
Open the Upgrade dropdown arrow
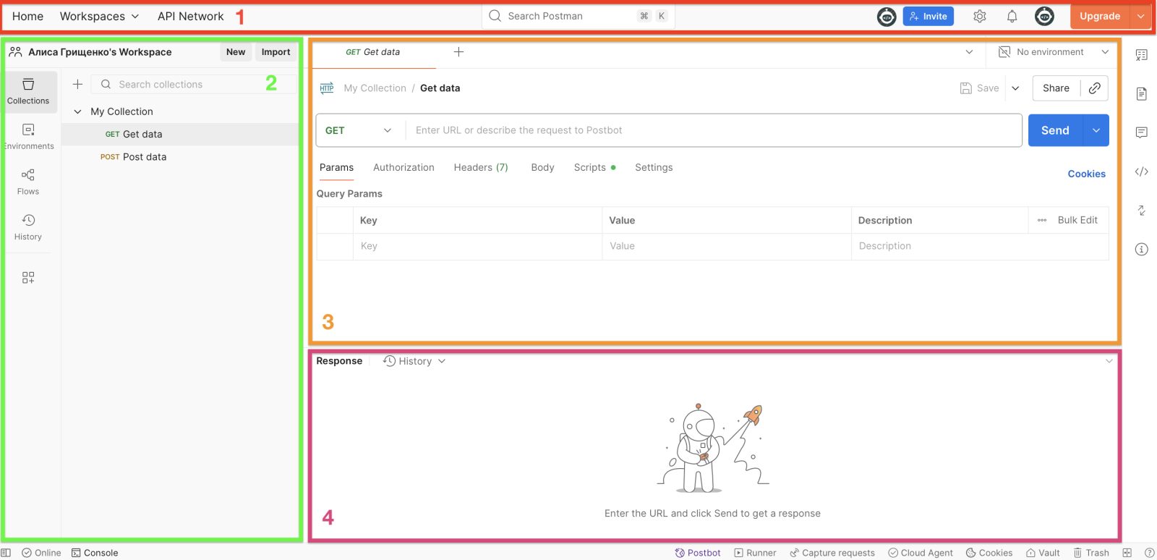coord(1140,16)
